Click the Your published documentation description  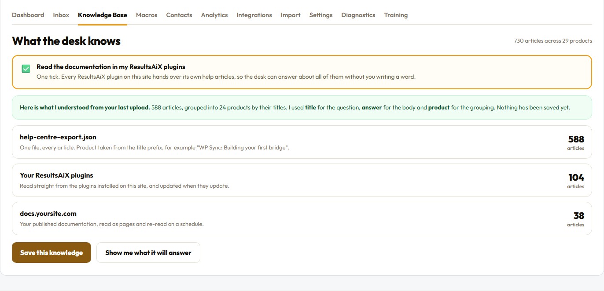click(x=112, y=224)
